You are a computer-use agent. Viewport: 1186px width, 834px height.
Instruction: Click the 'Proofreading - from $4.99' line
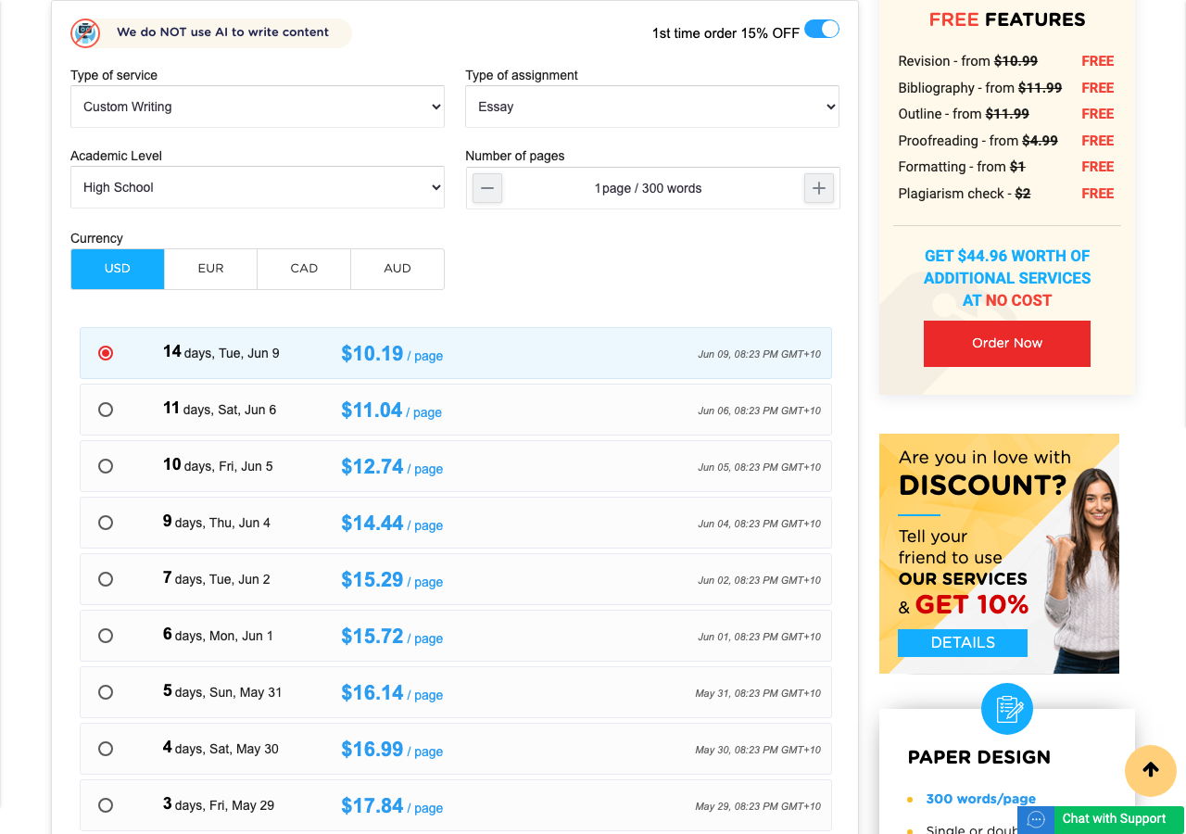pos(978,141)
